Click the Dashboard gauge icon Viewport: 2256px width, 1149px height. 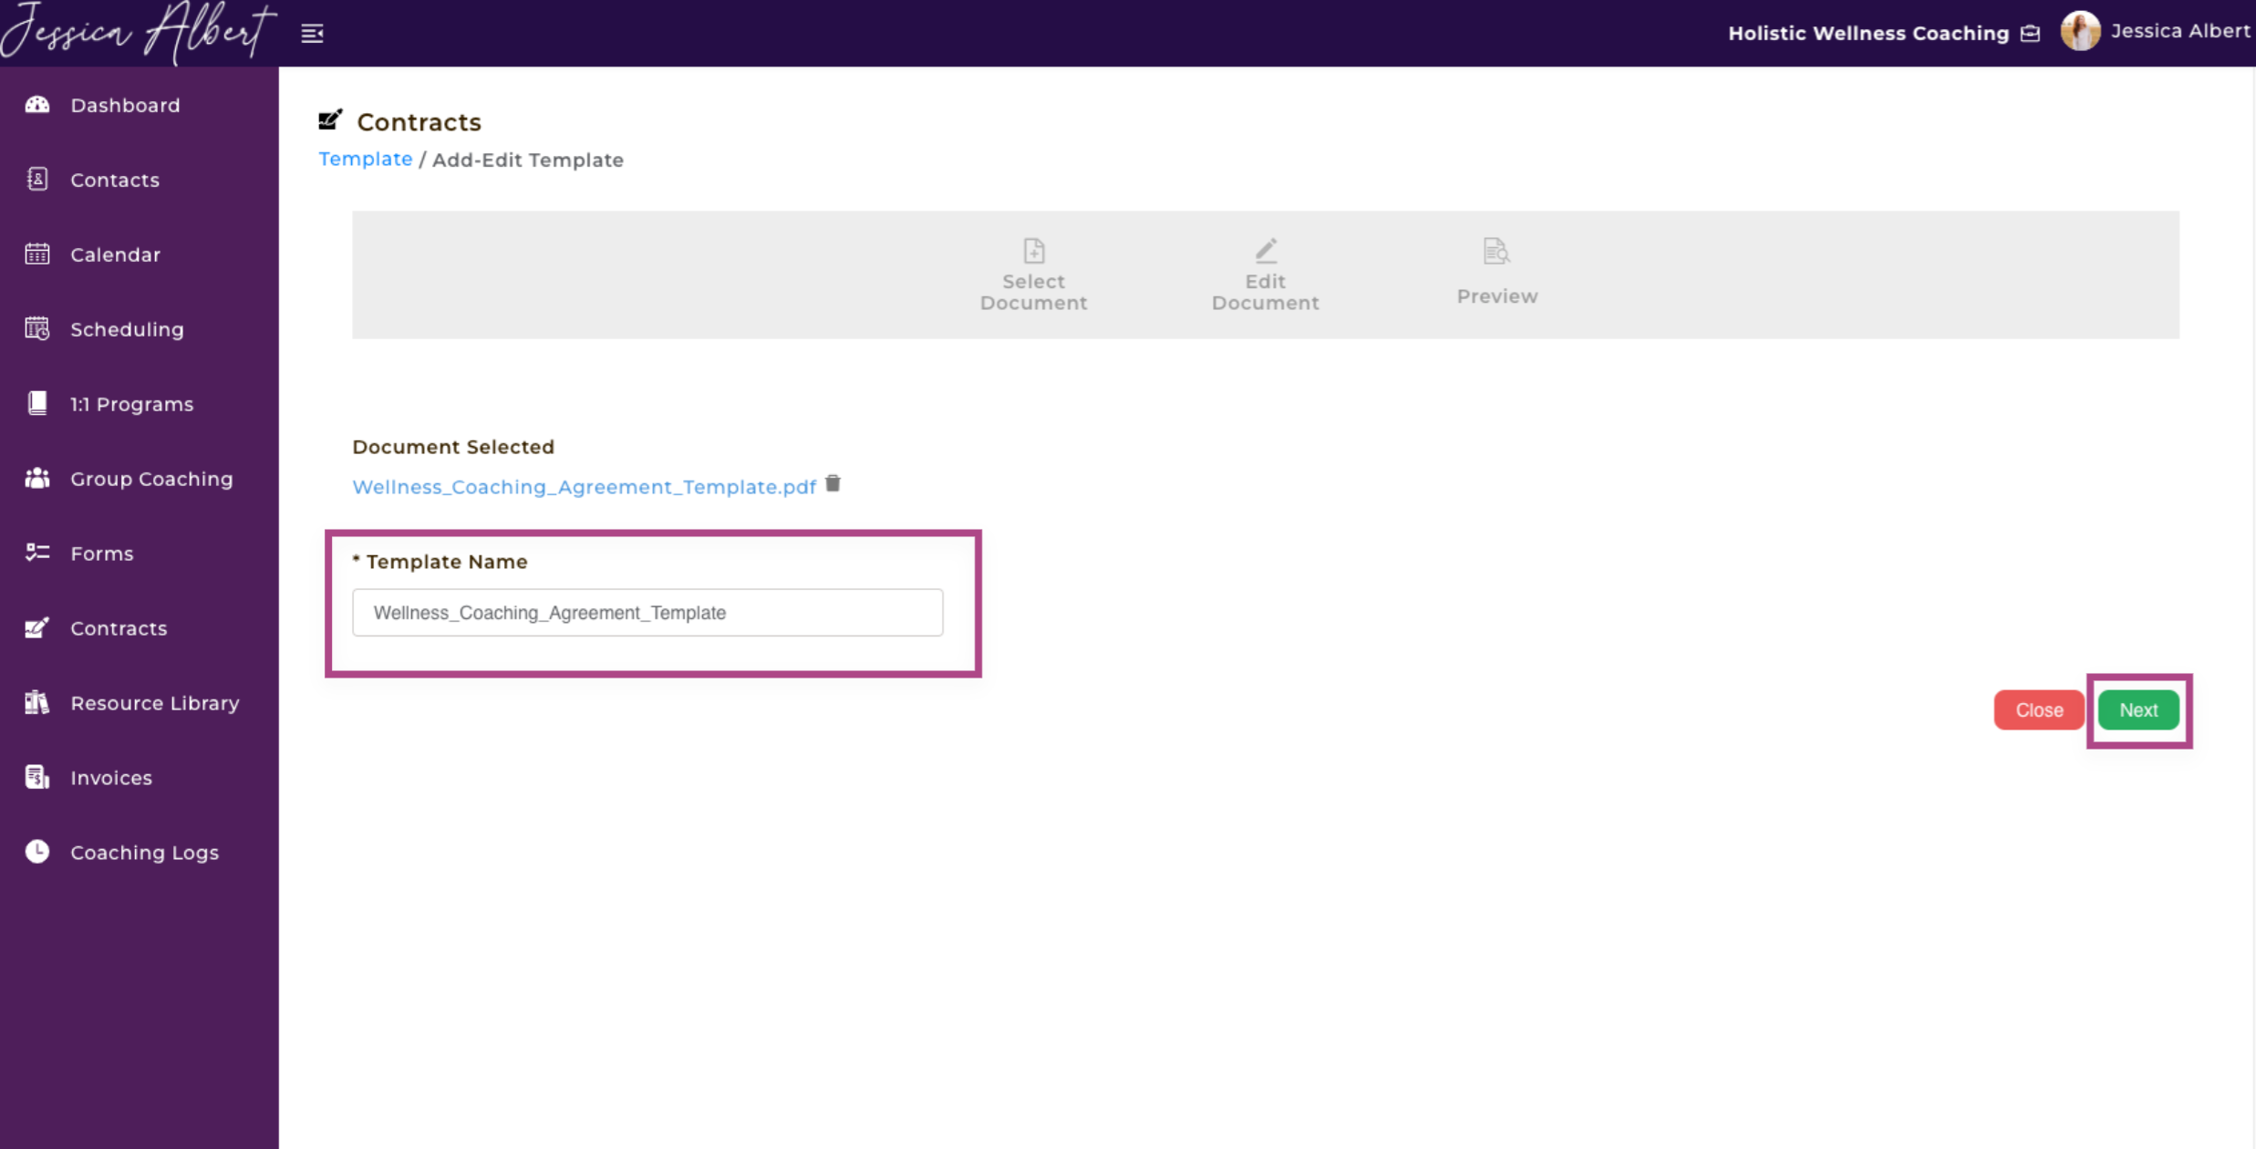[37, 104]
